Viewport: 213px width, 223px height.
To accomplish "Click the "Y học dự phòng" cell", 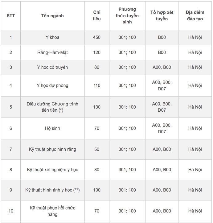I will point(52,85).
